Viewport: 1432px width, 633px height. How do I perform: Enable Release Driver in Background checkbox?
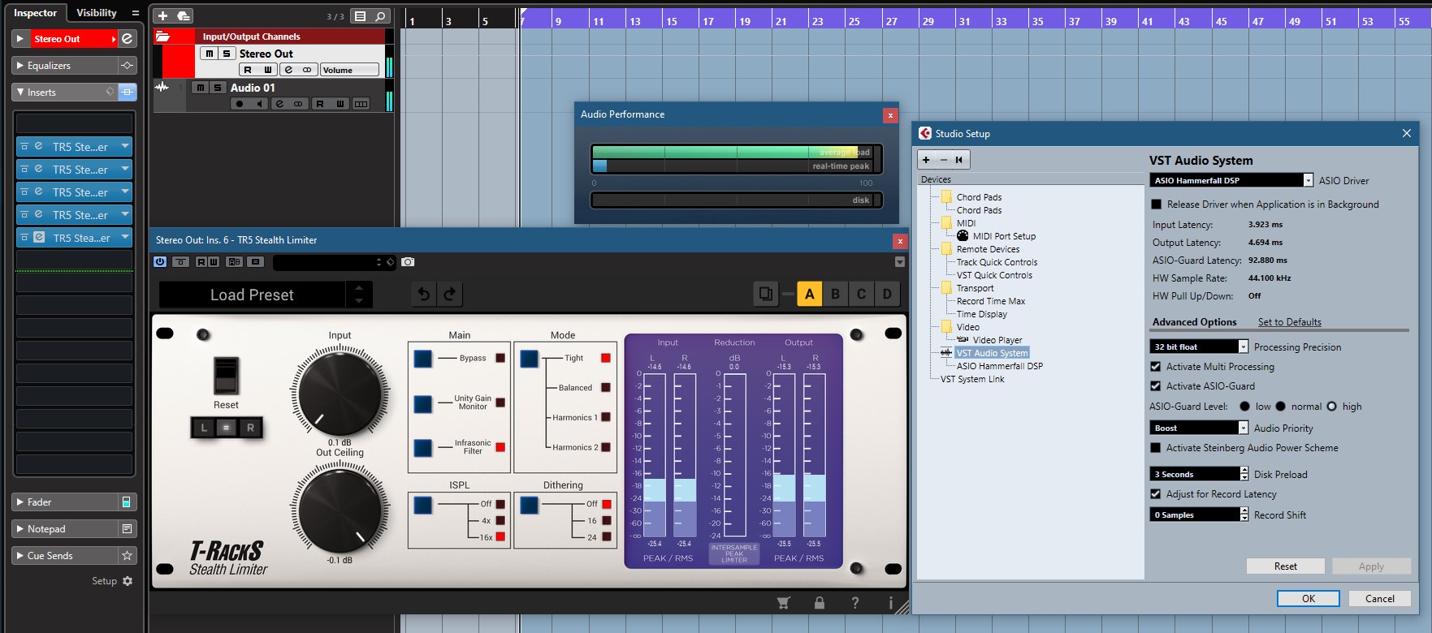1157,205
